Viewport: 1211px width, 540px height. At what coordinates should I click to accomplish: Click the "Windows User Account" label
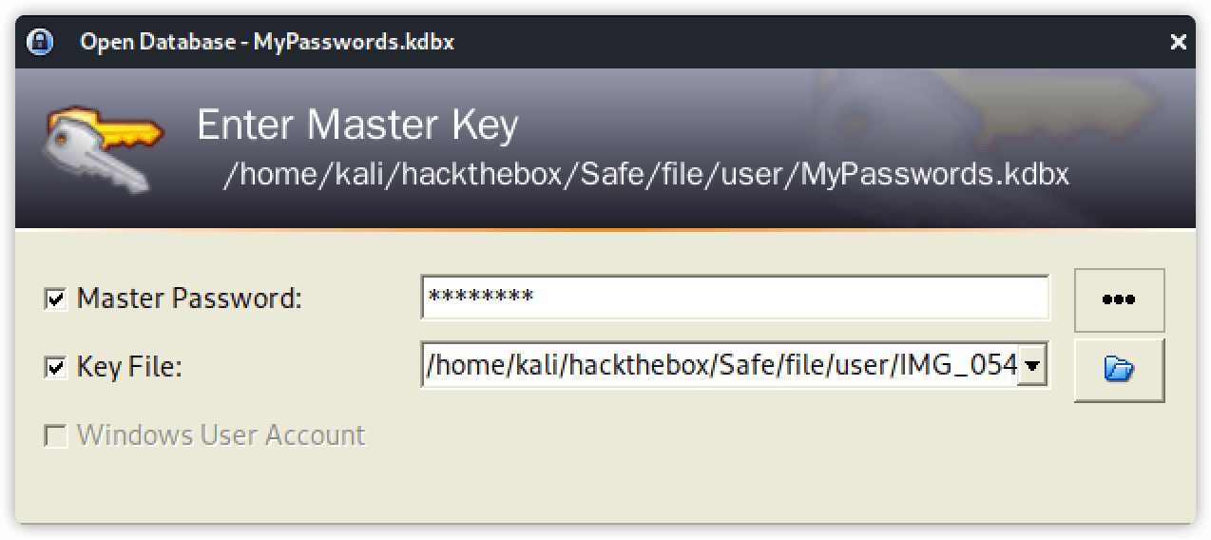pos(221,435)
